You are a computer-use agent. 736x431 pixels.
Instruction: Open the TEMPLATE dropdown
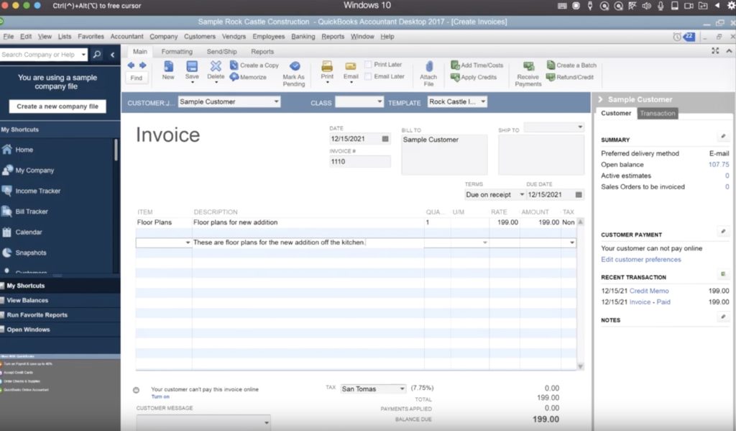(483, 101)
